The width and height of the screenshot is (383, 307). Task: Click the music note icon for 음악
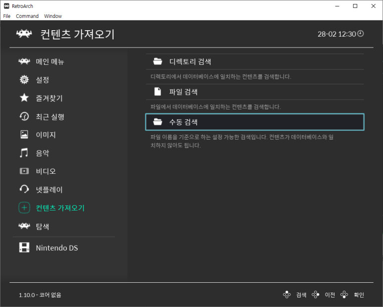pyautogui.click(x=24, y=153)
